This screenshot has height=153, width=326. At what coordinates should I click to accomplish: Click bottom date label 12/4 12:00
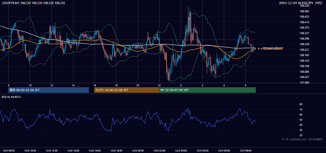click(x=52, y=150)
